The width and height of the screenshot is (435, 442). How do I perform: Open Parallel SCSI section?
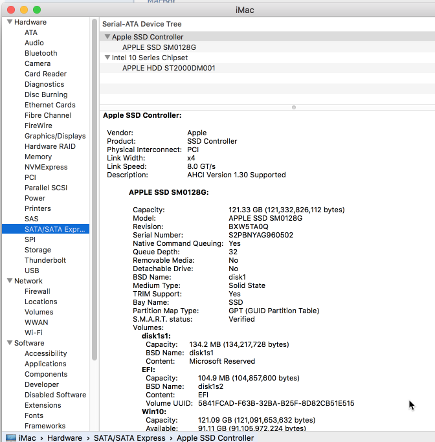coord(46,188)
